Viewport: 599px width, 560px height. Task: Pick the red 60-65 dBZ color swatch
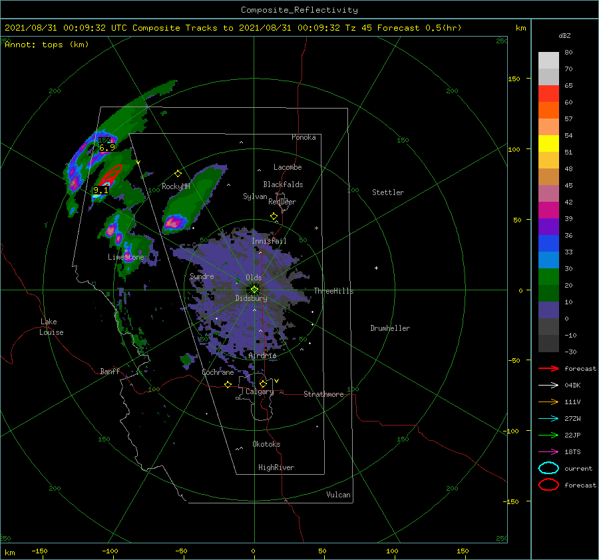pyautogui.click(x=548, y=94)
